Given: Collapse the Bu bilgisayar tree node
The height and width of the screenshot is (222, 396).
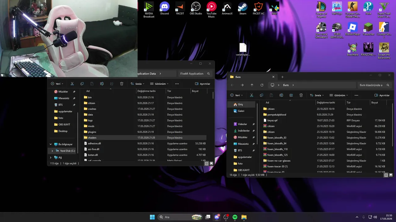Looking at the screenshot, I should click(x=51, y=144).
